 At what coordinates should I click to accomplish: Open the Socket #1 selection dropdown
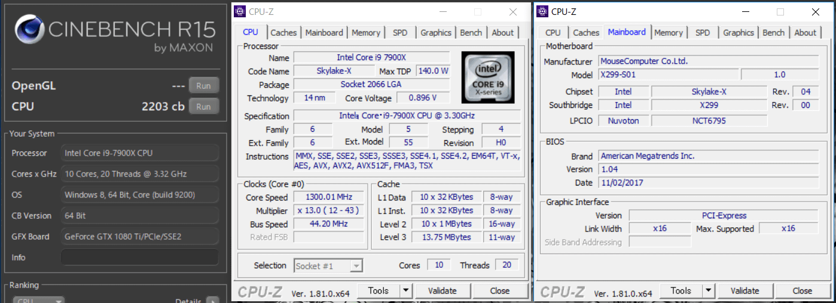tap(328, 266)
